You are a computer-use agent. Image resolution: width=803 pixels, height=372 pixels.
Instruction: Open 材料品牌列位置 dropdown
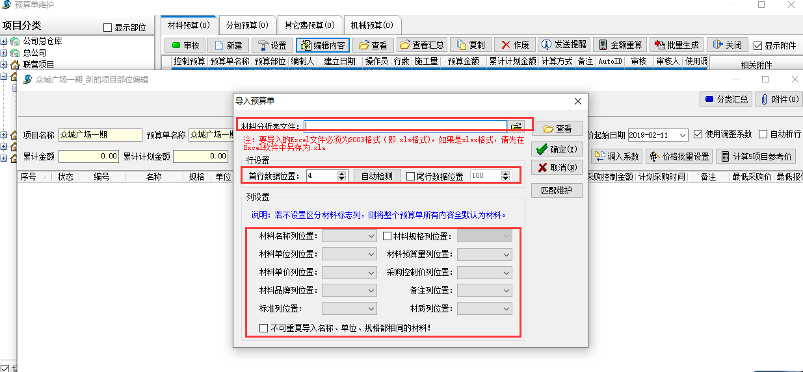point(349,290)
